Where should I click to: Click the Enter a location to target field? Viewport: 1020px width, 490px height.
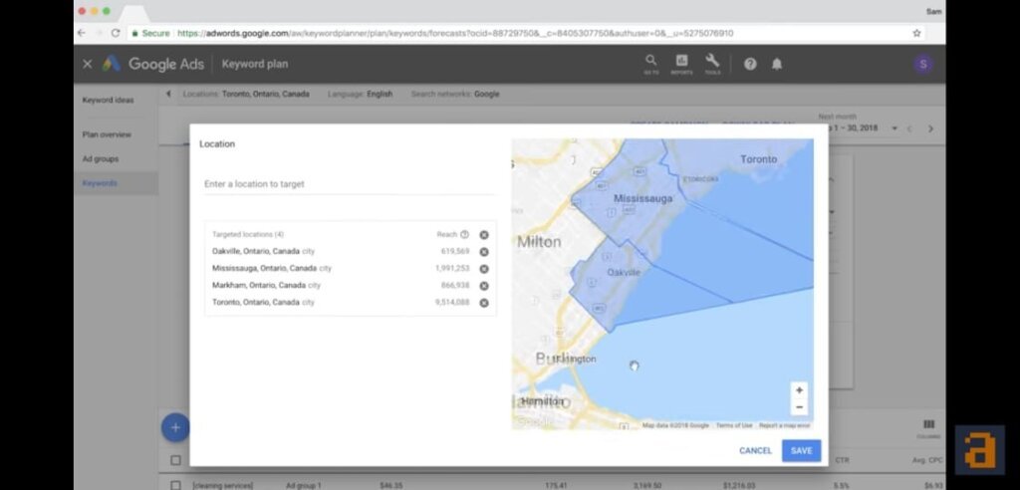pos(350,184)
